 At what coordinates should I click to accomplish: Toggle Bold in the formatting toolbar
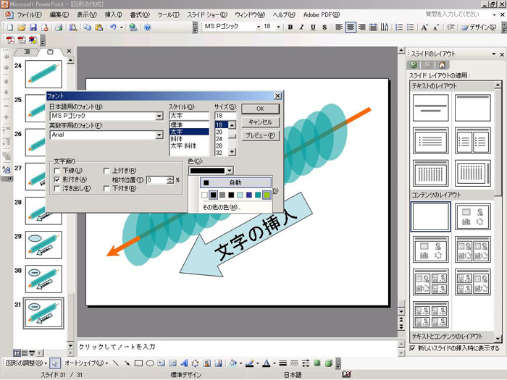pyautogui.click(x=290, y=28)
